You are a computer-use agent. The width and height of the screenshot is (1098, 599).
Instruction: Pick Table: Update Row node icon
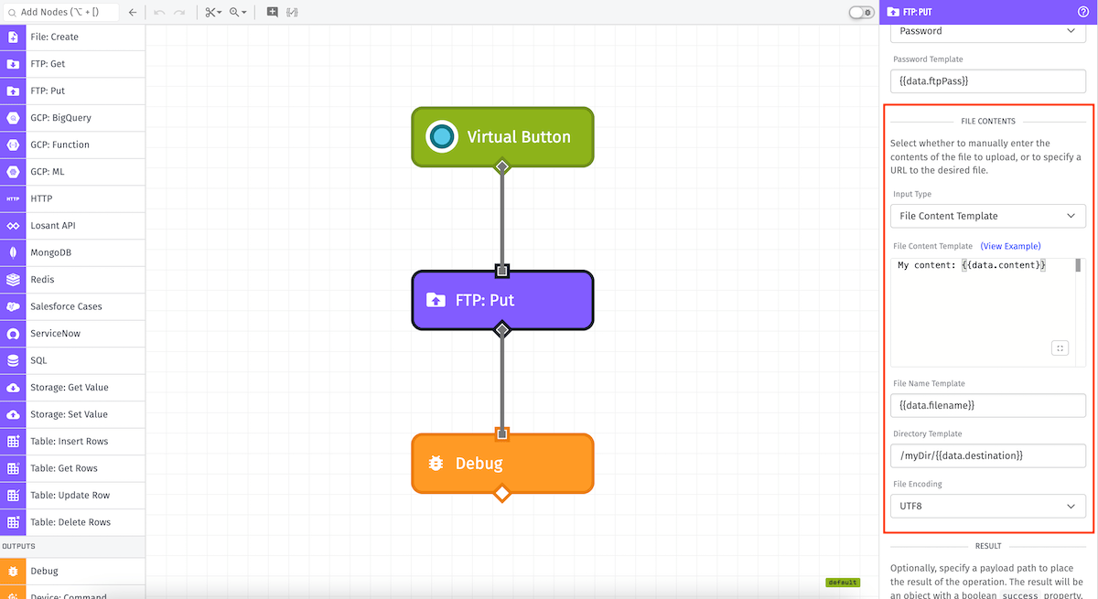click(x=13, y=496)
